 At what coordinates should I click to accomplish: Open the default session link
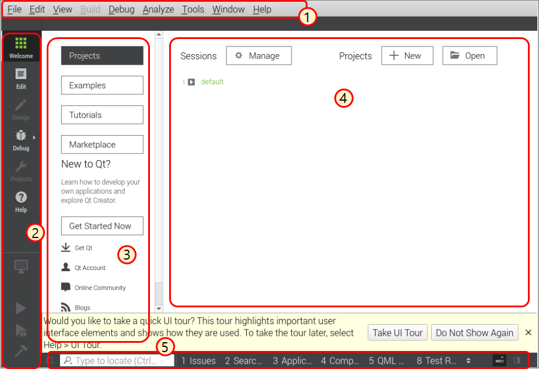coord(212,82)
